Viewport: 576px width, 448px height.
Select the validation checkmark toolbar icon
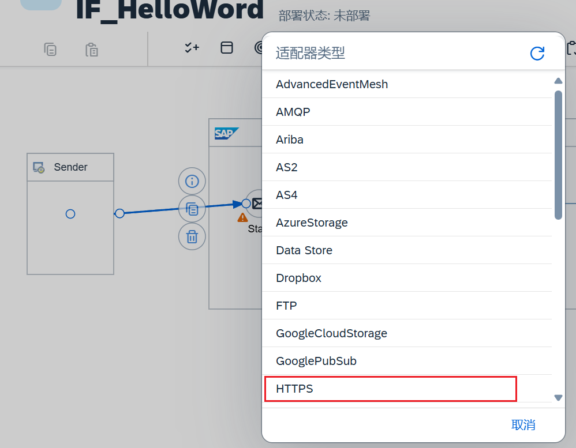coord(191,48)
